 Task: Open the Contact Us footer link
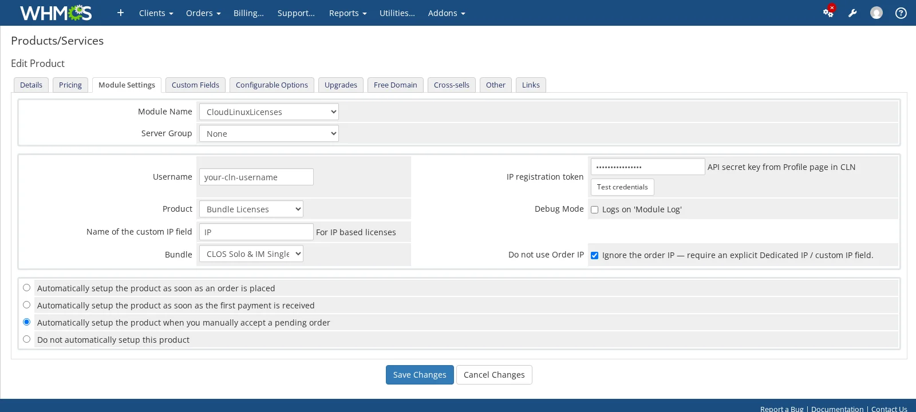[x=889, y=409]
